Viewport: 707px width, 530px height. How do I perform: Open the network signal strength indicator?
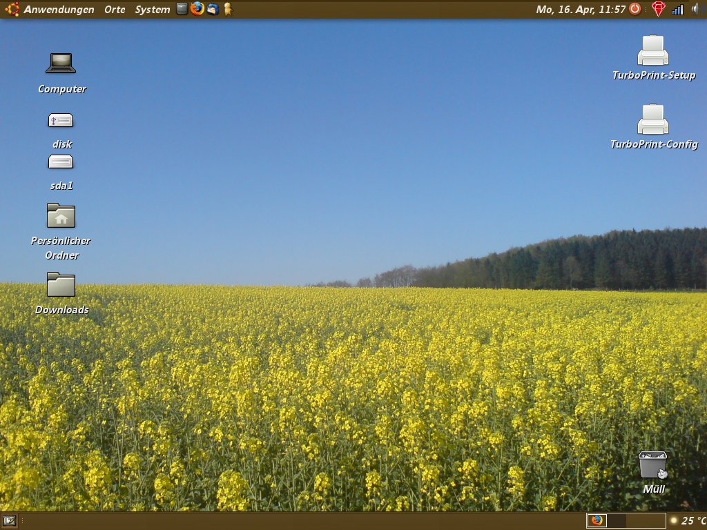point(678,9)
